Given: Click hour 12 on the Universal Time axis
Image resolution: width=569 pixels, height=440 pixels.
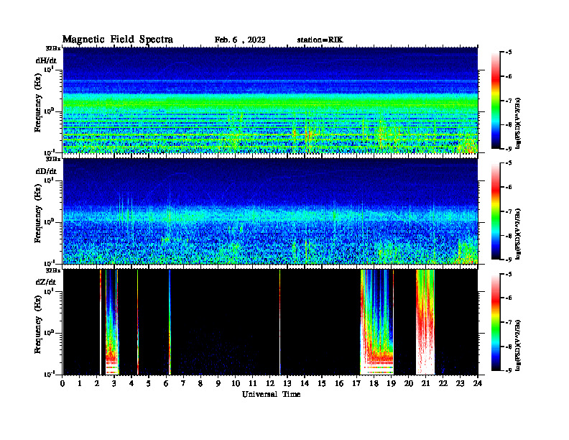Looking at the screenshot, I should (x=270, y=383).
